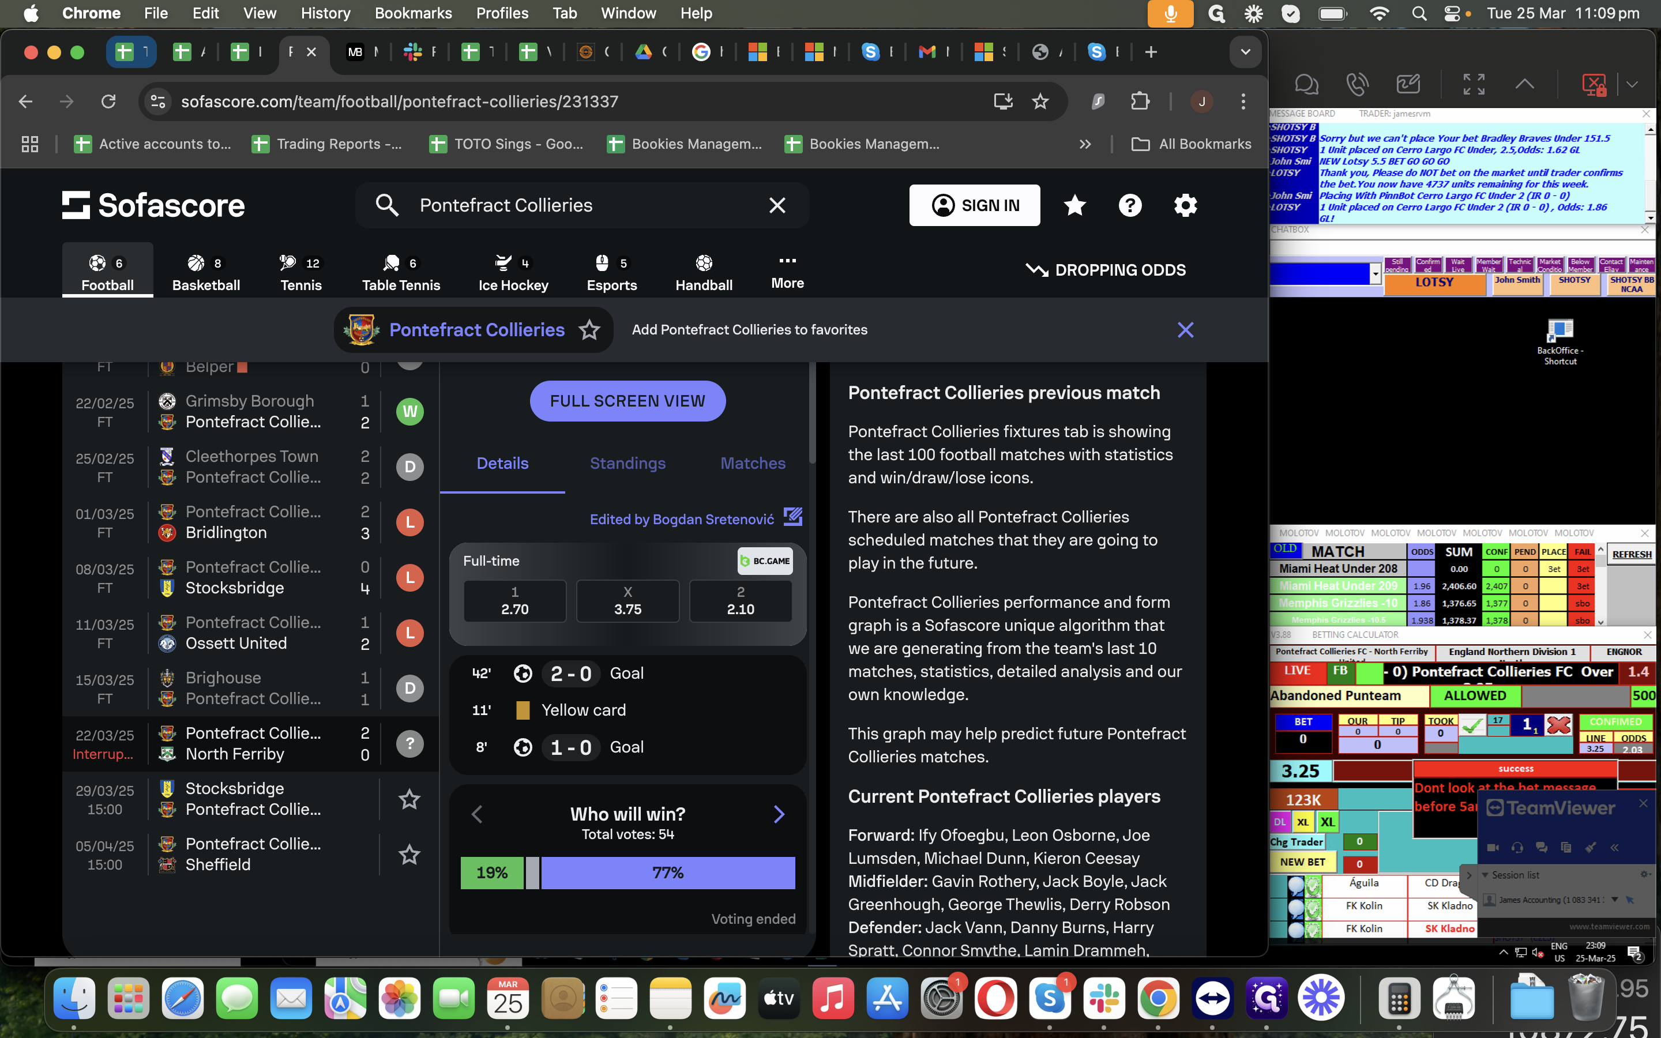
Task: Select the Ice Hockey sport tab
Action: pos(513,273)
